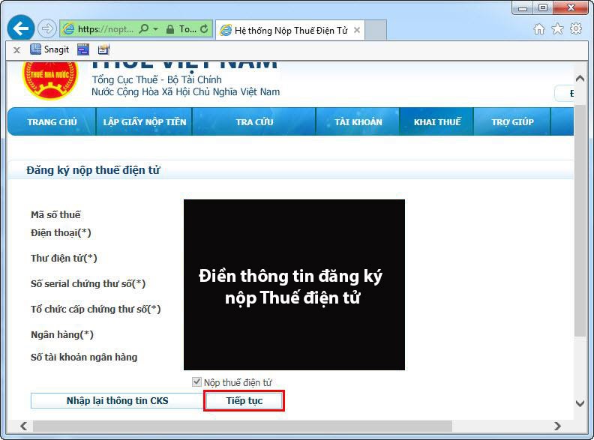Image resolution: width=594 pixels, height=440 pixels.
Task: Click the search magnifier in address bar
Action: click(x=143, y=28)
